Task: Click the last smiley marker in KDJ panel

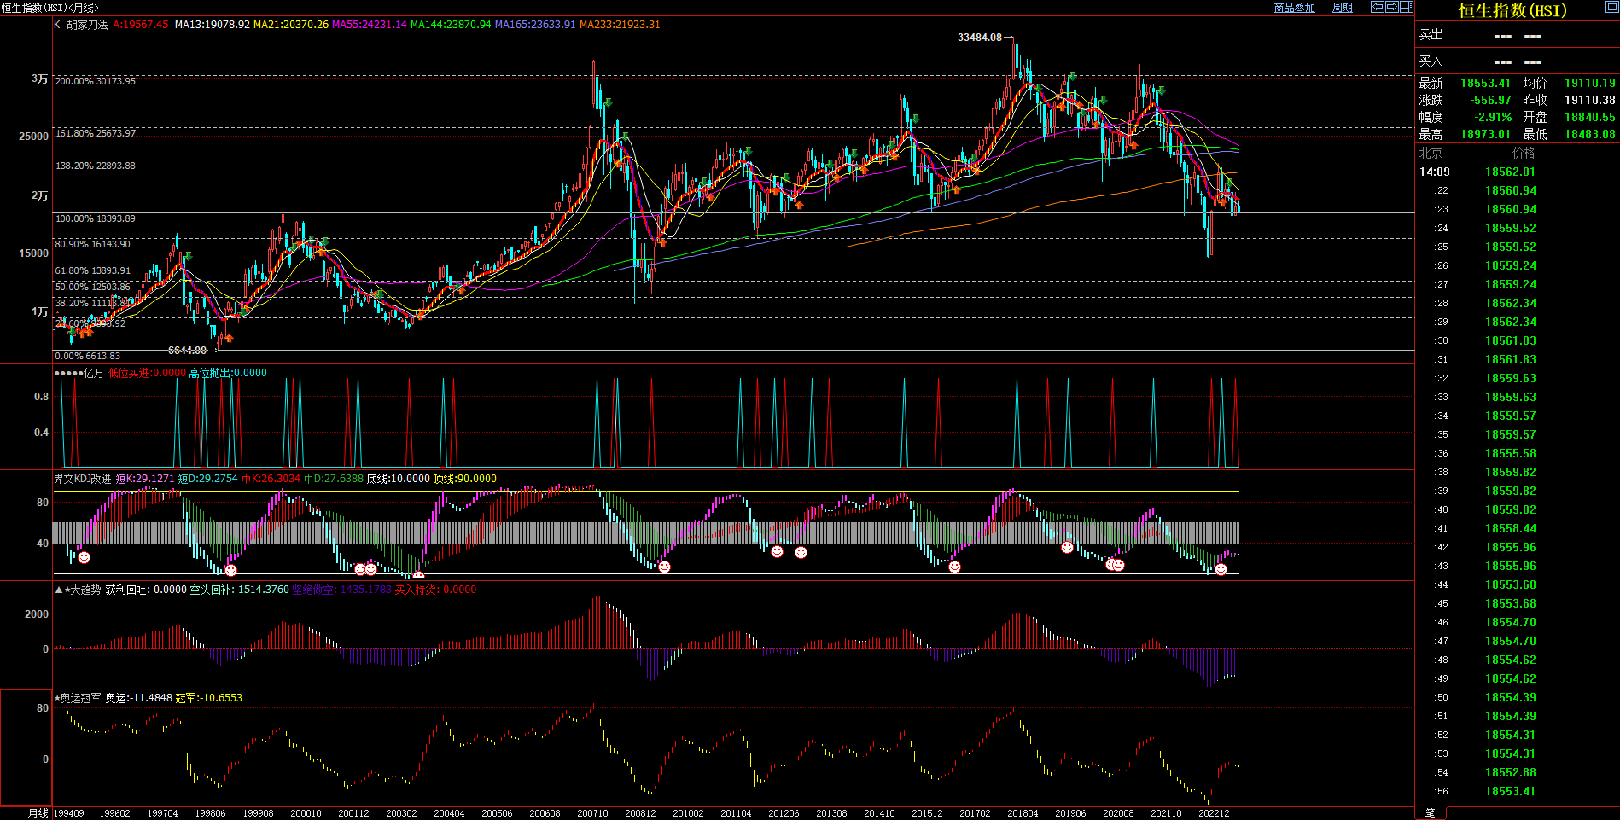Action: click(1221, 569)
